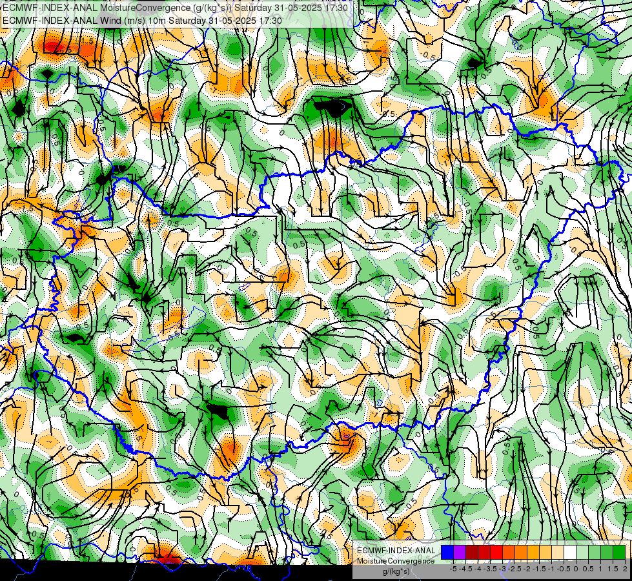Screen dimensions: 632x581
Task: Pick the bright red swatch ending at -3
Action: pyautogui.click(x=496, y=552)
